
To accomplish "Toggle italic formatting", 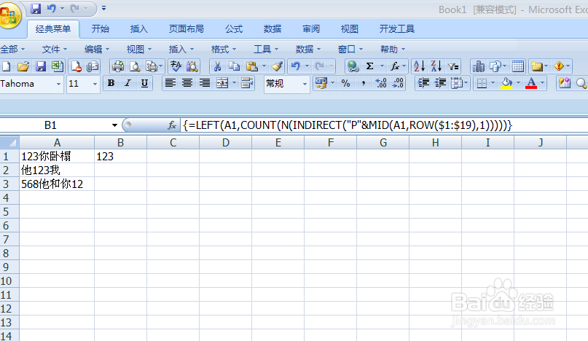I will point(128,83).
